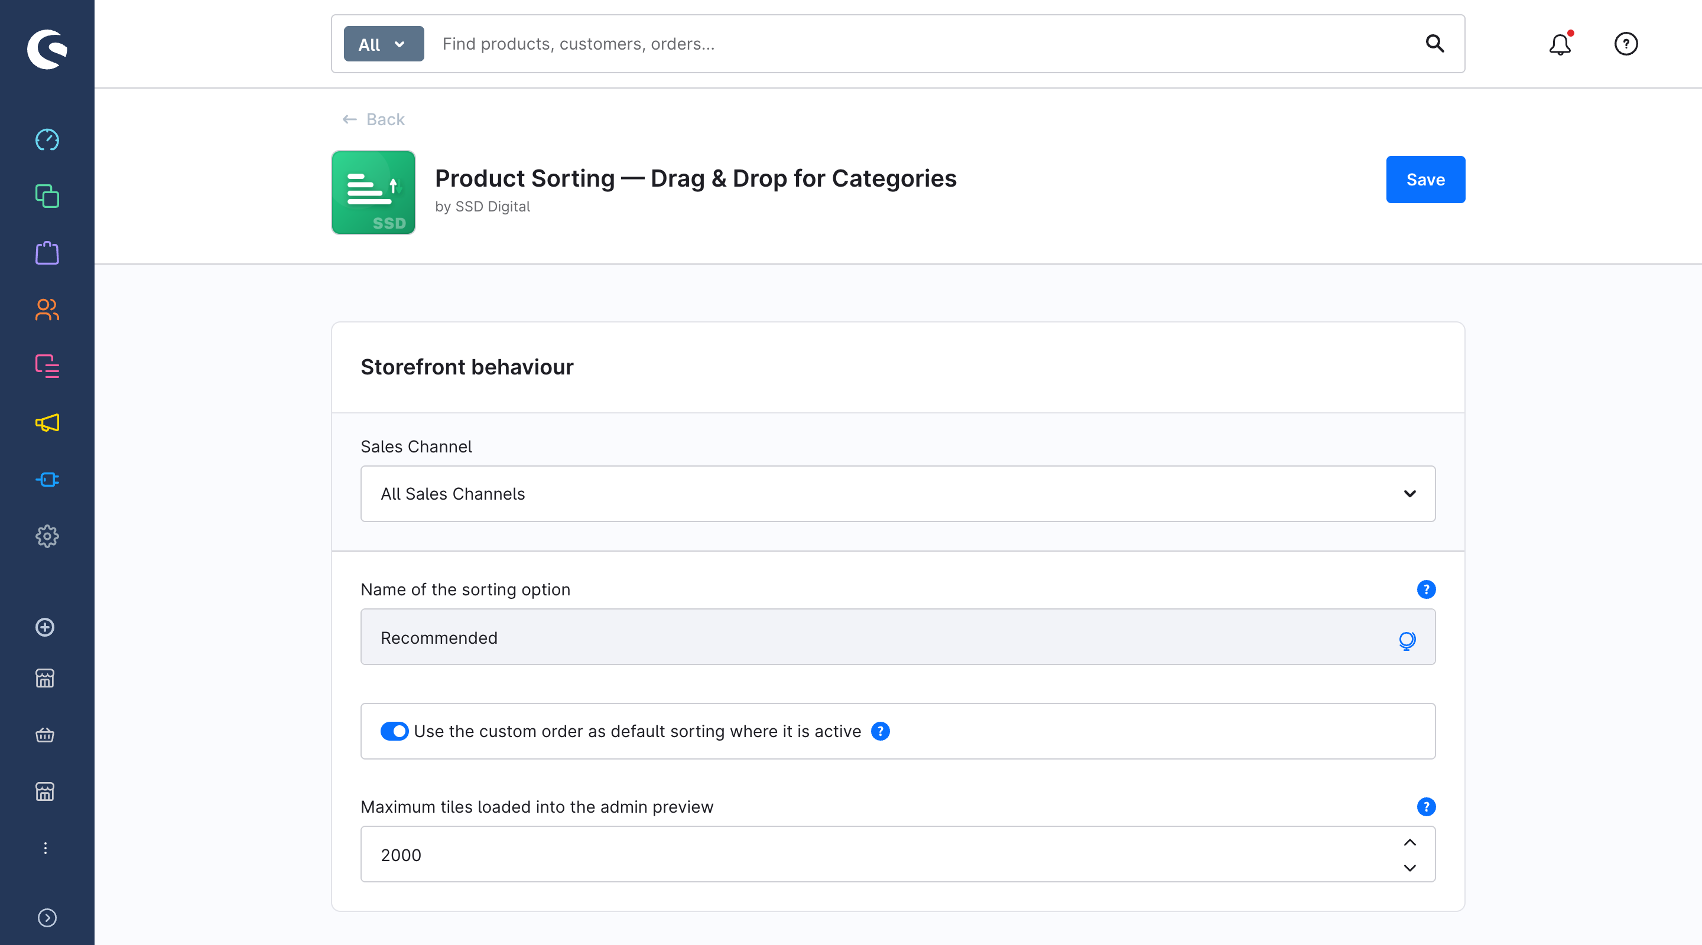The image size is (1702, 945).
Task: Open the Marketing megaphone icon
Action: [47, 423]
